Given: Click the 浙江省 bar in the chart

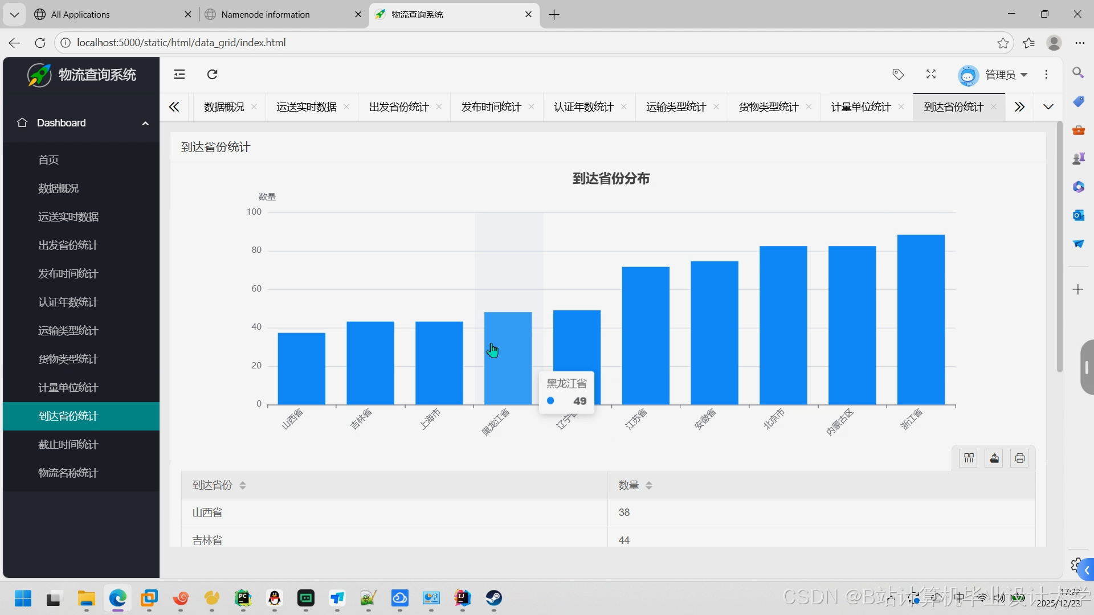Looking at the screenshot, I should tap(920, 319).
